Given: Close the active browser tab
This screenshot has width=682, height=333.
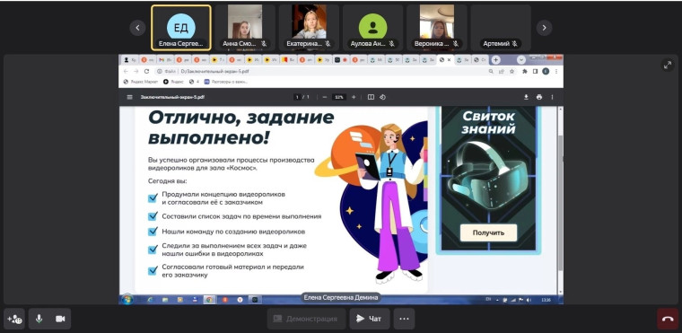Looking at the screenshot, I should click(450, 59).
